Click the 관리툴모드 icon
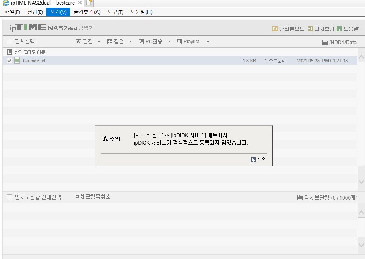 pyautogui.click(x=275, y=29)
